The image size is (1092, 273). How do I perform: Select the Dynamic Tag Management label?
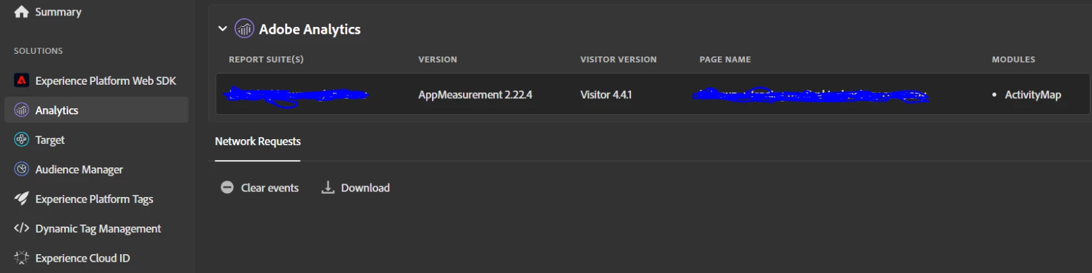point(98,229)
